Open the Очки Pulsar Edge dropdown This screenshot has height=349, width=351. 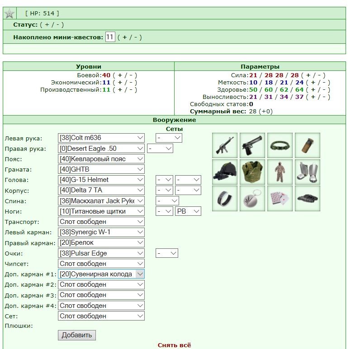101,253
